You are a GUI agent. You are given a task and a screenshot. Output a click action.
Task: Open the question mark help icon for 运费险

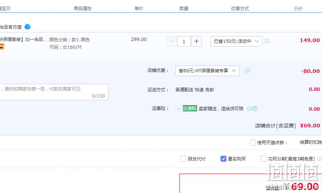[x=255, y=109]
